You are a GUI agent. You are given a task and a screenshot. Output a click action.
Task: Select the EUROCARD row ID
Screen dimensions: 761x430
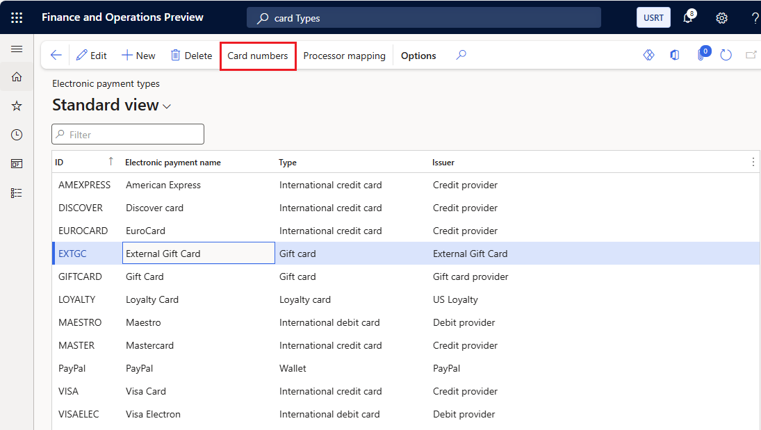point(83,231)
